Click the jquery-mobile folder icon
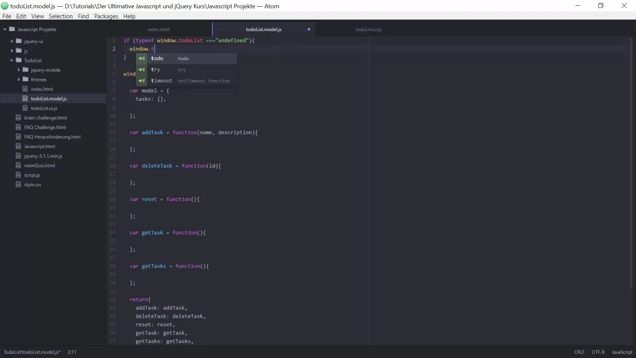This screenshot has width=636, height=358. 26,70
